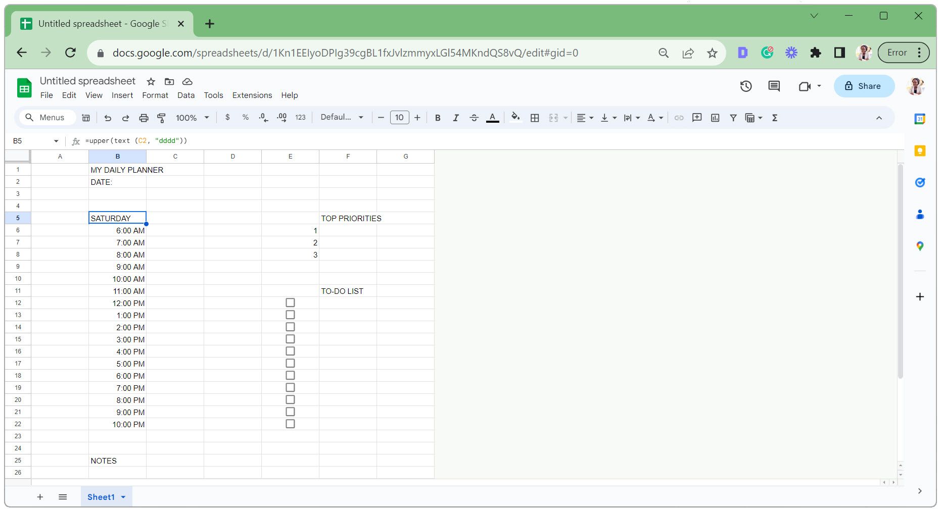
Task: Create a filter with the funnel icon
Action: 733,118
